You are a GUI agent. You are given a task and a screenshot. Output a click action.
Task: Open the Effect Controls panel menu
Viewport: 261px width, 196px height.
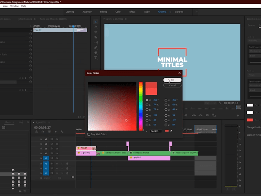(x=35, y=19)
